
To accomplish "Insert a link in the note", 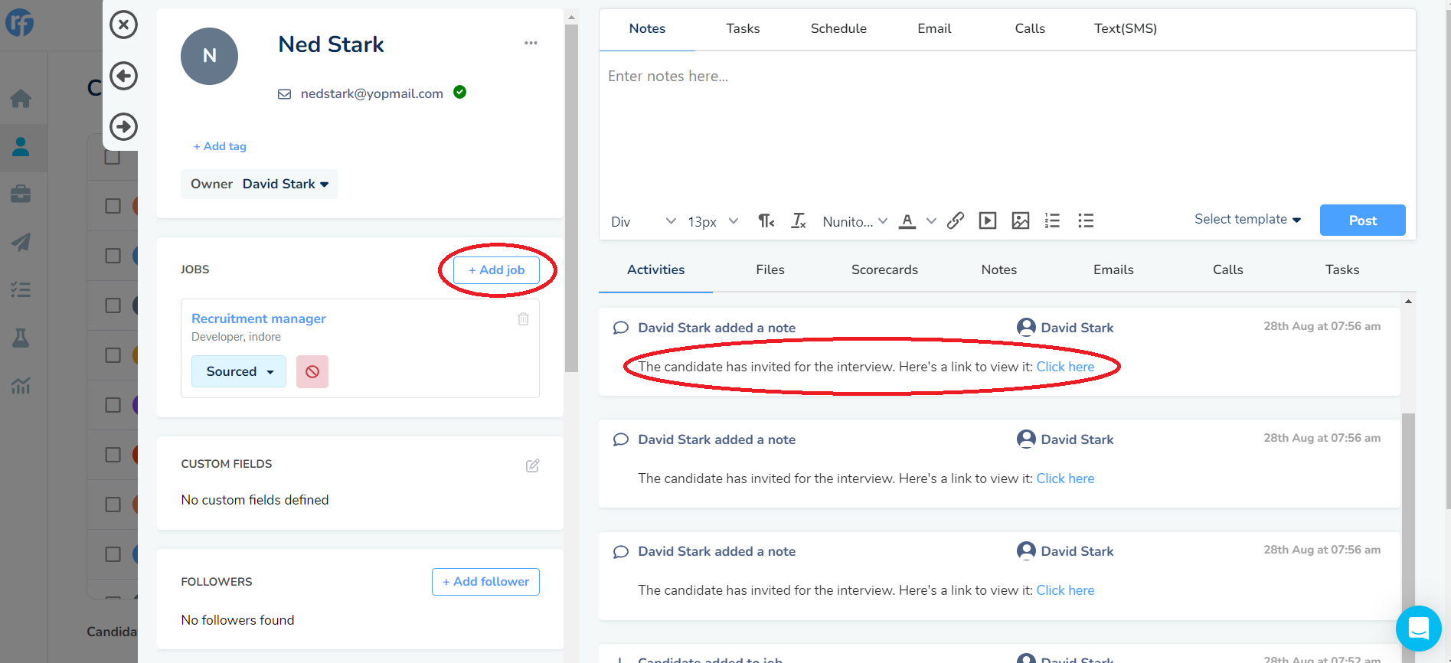I will pos(955,220).
